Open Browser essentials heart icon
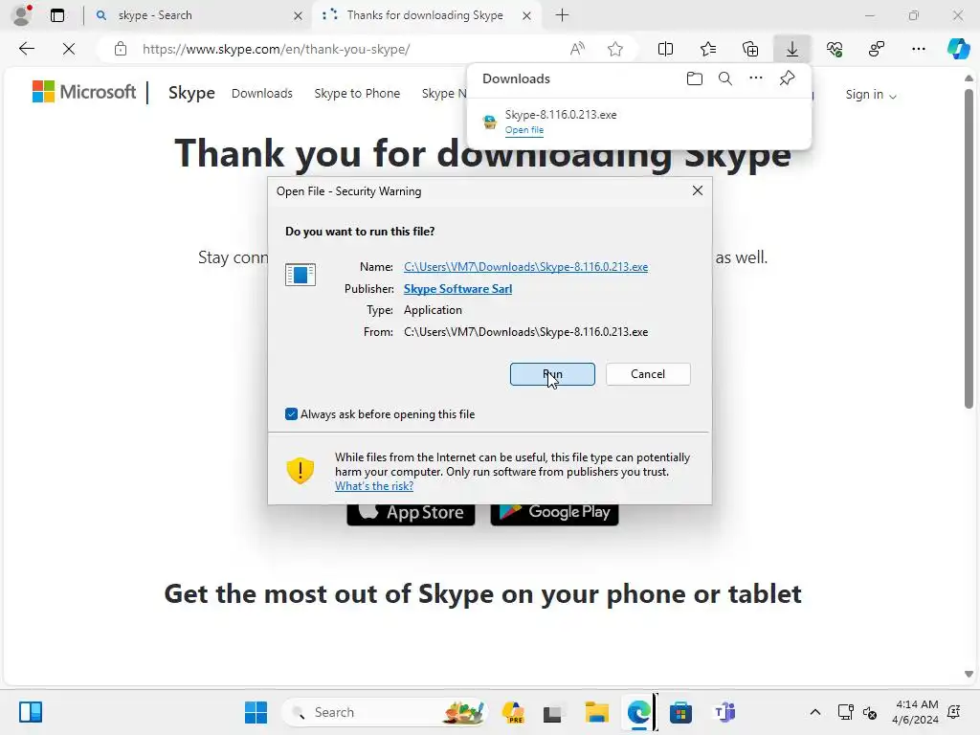This screenshot has width=980, height=735. [x=835, y=49]
